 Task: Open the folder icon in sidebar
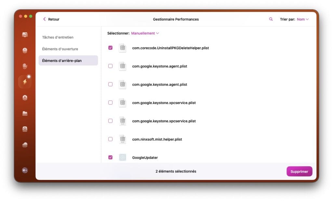[x=25, y=113]
